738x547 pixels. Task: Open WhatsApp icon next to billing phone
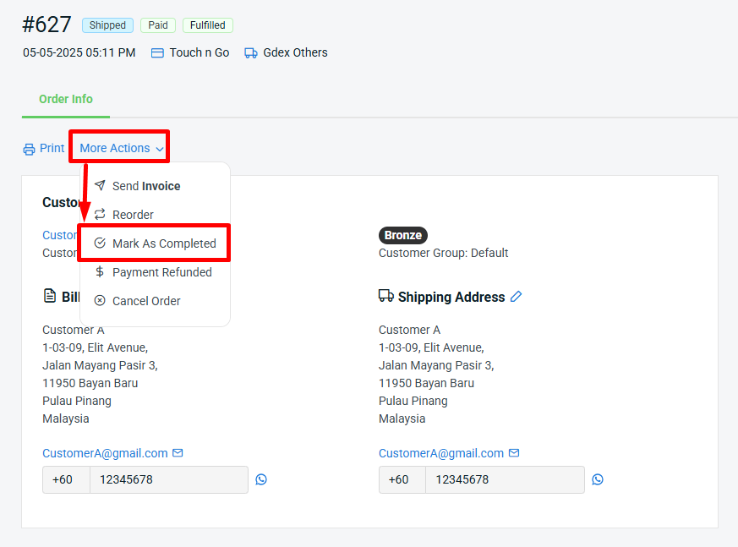pos(261,479)
